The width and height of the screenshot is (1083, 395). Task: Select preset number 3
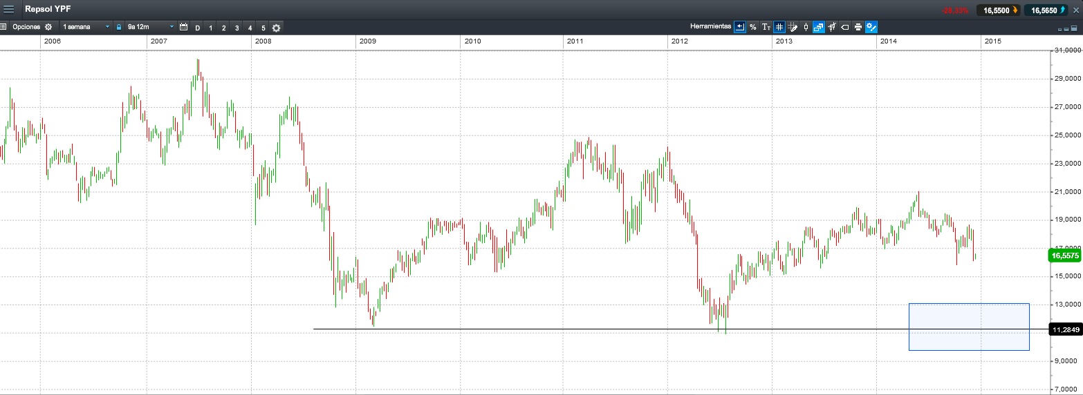point(237,28)
